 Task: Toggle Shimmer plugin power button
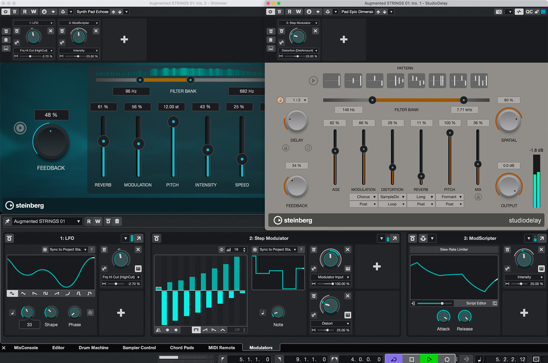coord(5,12)
